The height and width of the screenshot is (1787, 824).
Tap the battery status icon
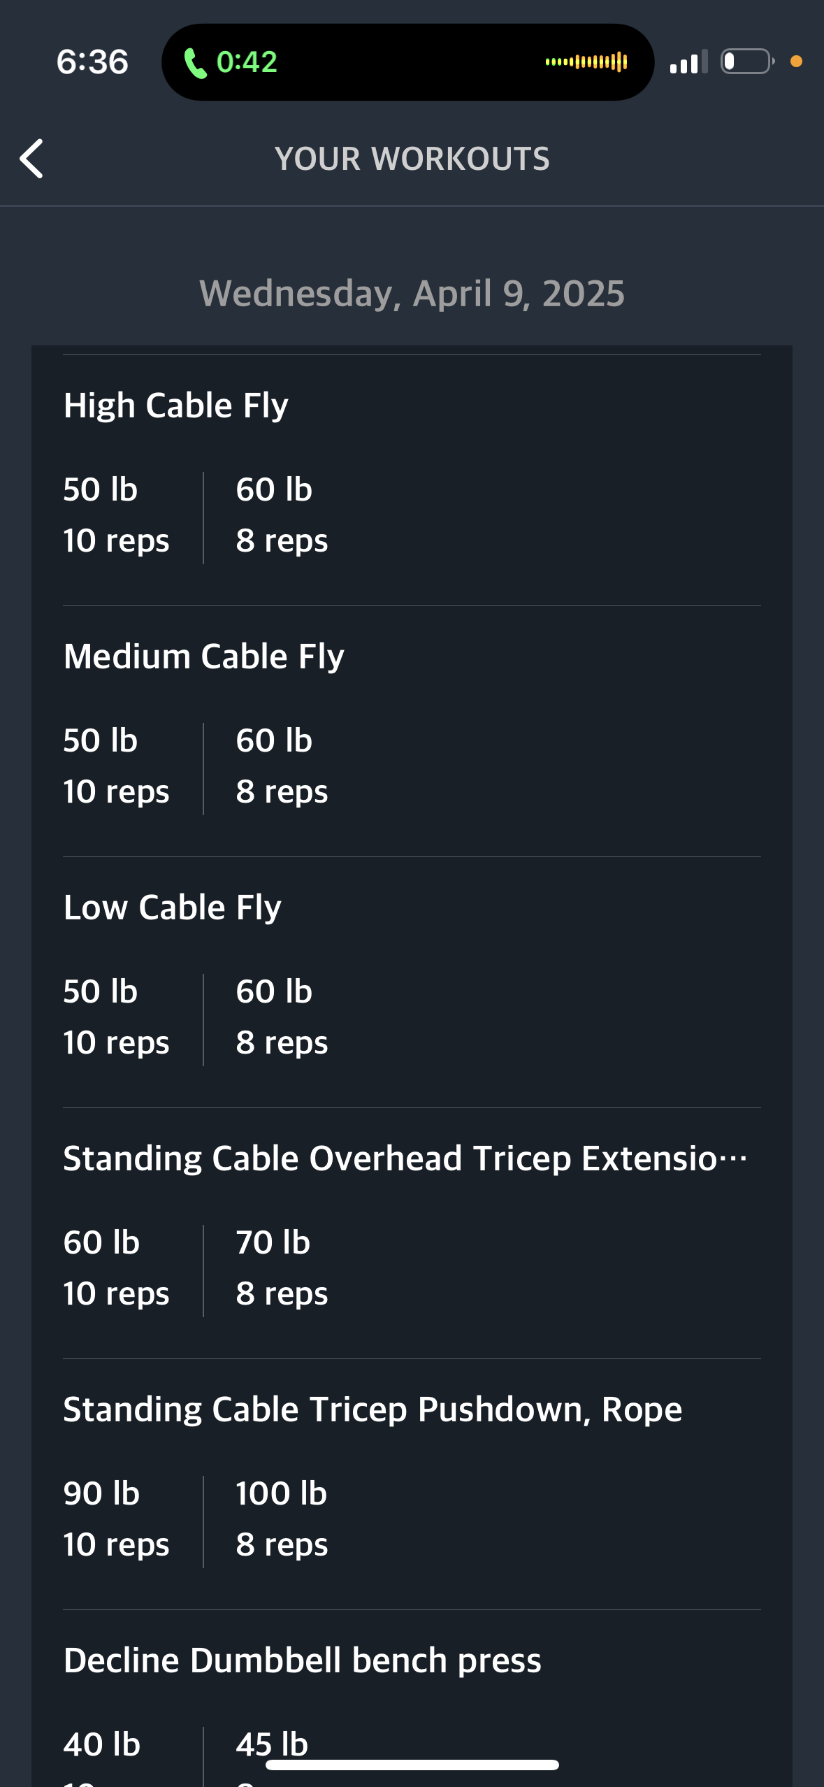tap(747, 62)
